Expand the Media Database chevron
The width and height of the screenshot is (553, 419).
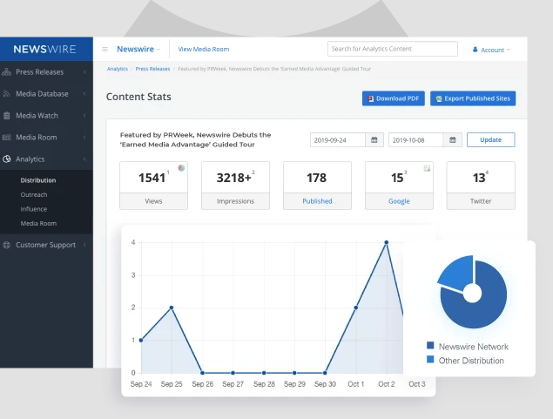click(x=84, y=94)
